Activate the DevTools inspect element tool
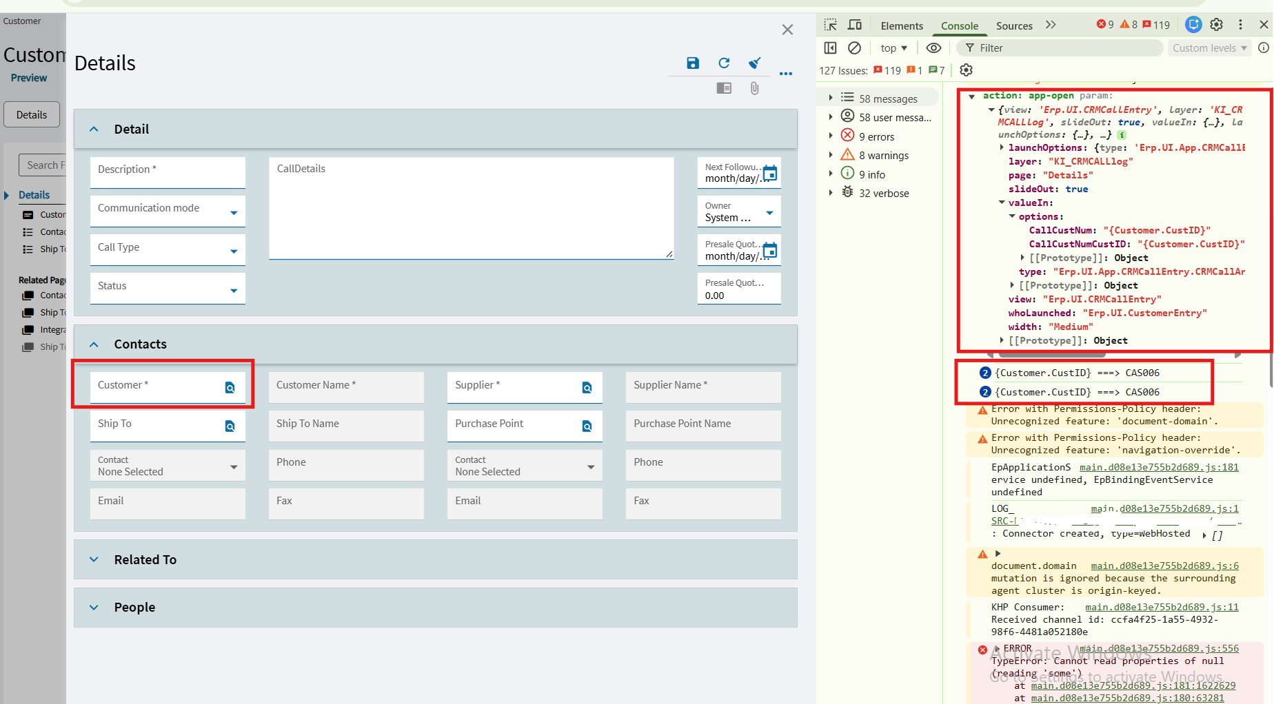 coord(831,25)
